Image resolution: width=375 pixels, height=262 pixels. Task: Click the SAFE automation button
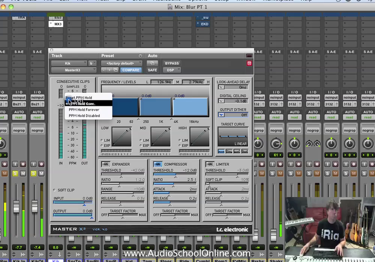click(152, 70)
